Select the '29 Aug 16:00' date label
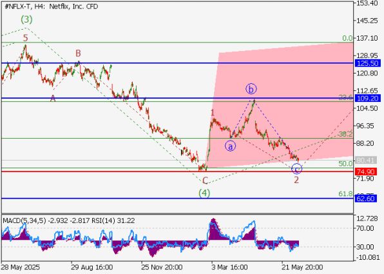This screenshot has height=274, width=384. click(92, 267)
